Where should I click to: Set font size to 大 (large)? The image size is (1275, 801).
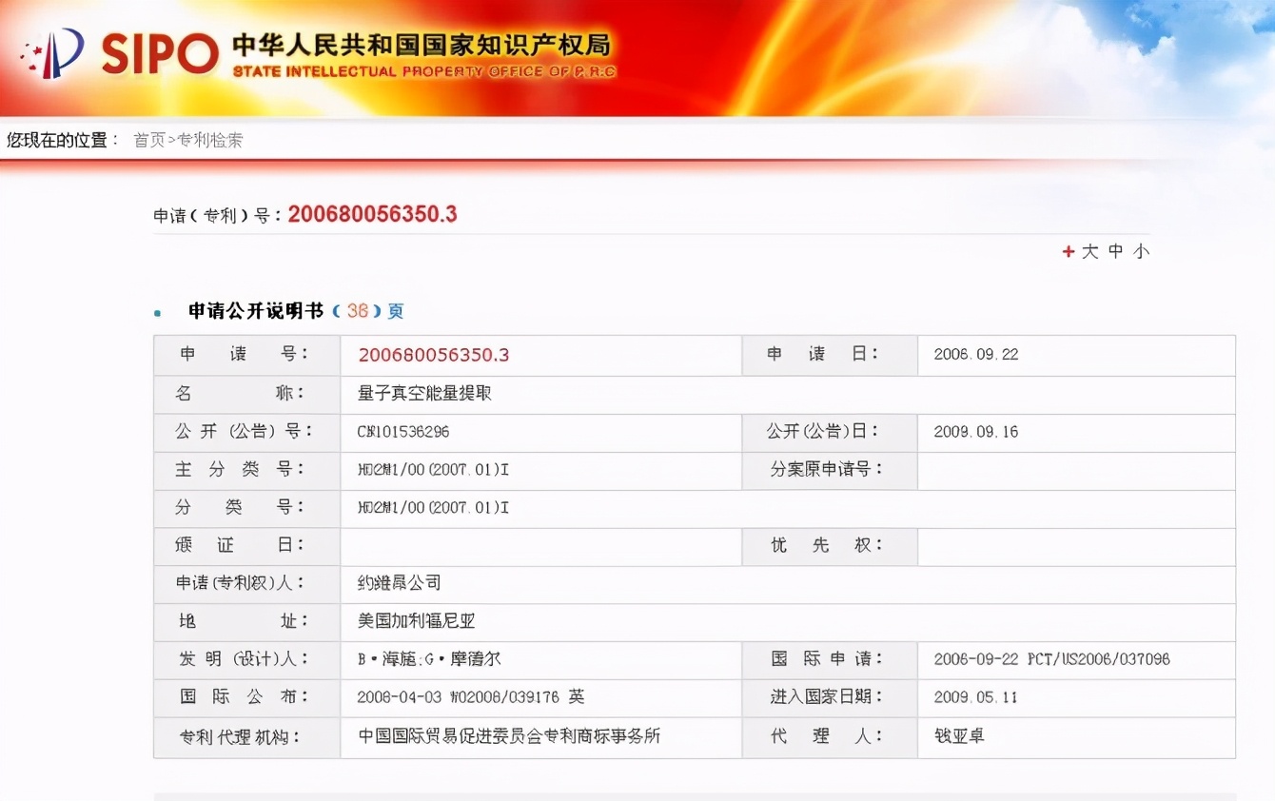[1090, 252]
